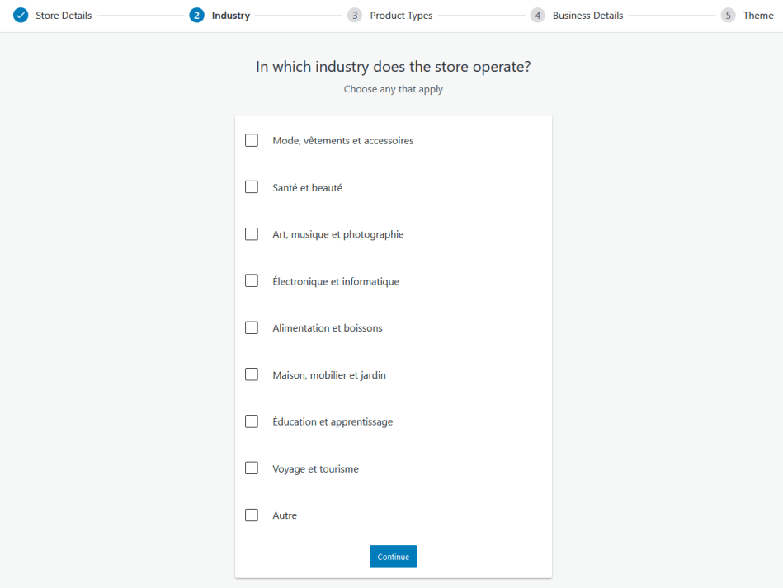Click the step 2 Industry number icon

[196, 16]
